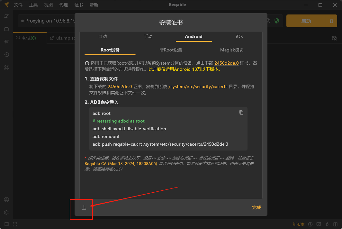Open the 文件 menu

pos(18,5)
